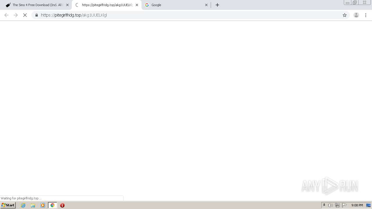Open the Chrome profile avatar menu
Screen dimensions: 372x209
pyautogui.click(x=356, y=15)
